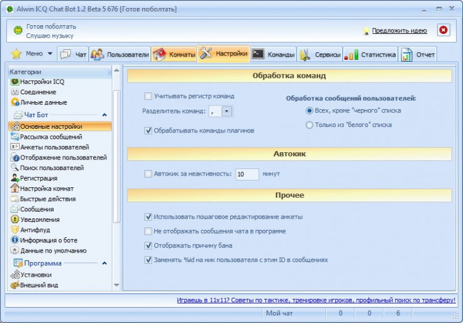
Task: Click the palette icon beside Внешний вид
Action: 15,285
